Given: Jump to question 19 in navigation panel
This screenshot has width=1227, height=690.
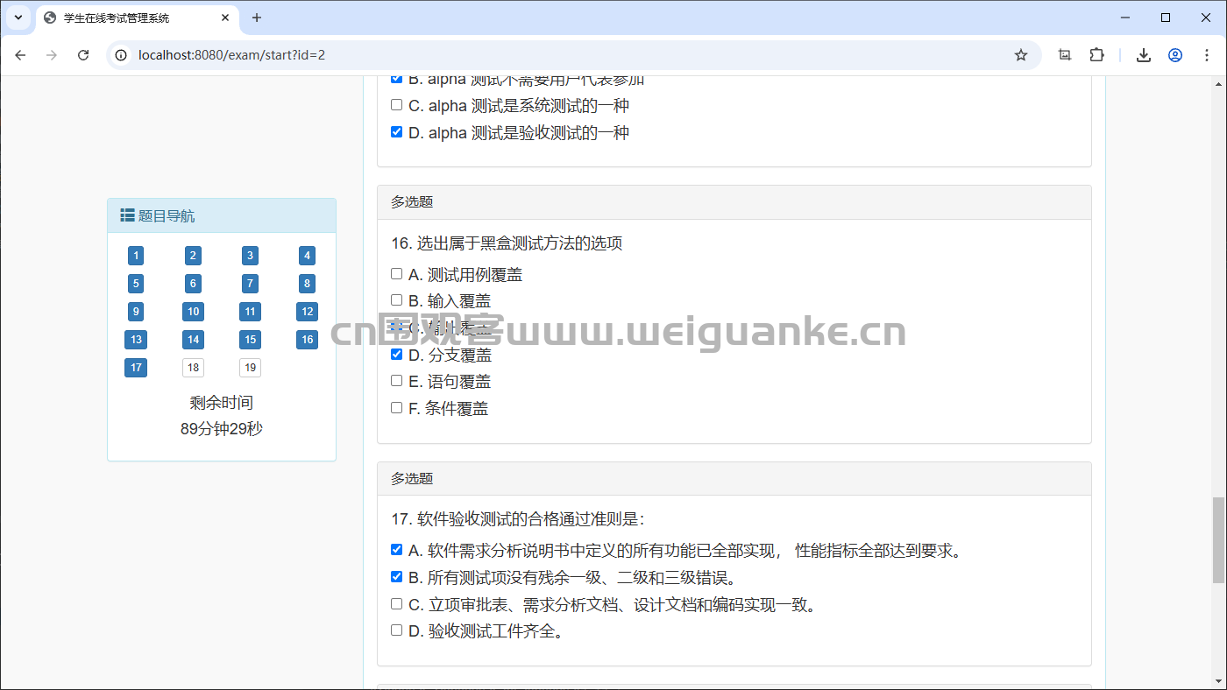Looking at the screenshot, I should (250, 368).
